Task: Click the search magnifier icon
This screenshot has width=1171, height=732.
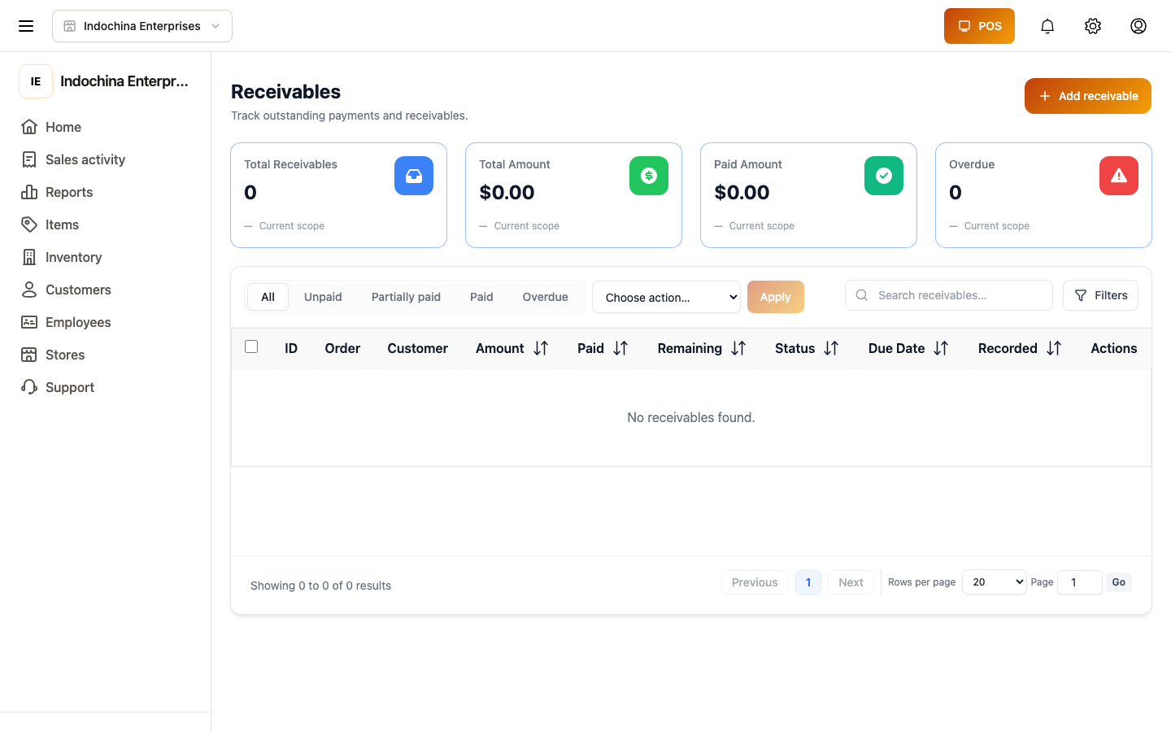Action: tap(862, 295)
